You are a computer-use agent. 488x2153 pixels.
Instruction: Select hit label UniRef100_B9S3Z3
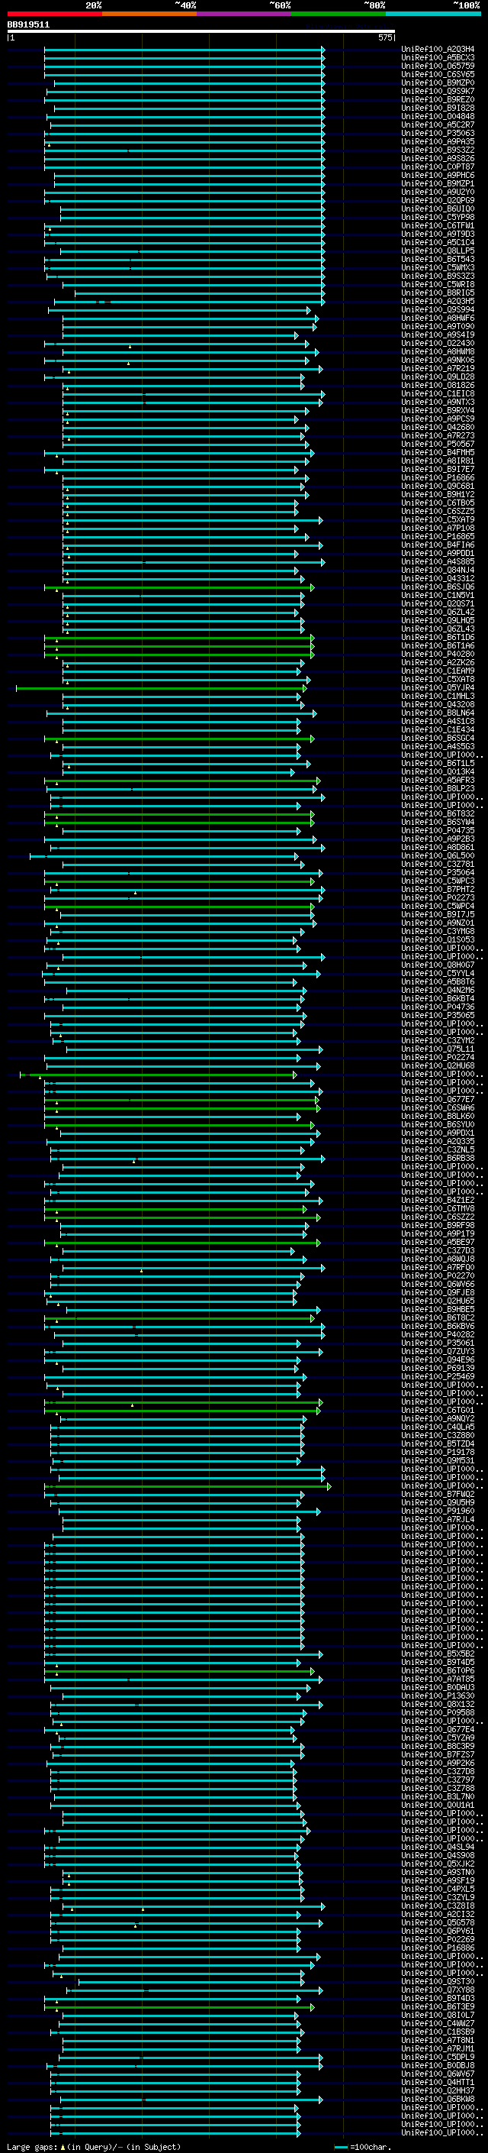438,276
